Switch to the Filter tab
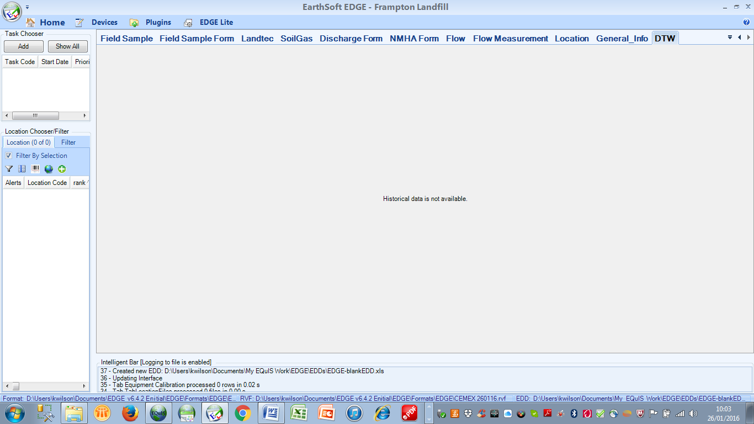The width and height of the screenshot is (754, 424). 68,142
